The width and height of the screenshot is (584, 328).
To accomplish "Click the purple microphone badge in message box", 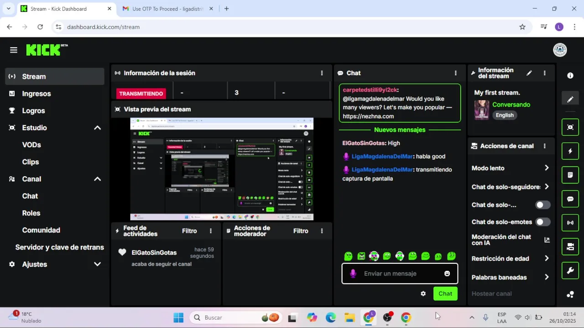I will click(x=353, y=273).
